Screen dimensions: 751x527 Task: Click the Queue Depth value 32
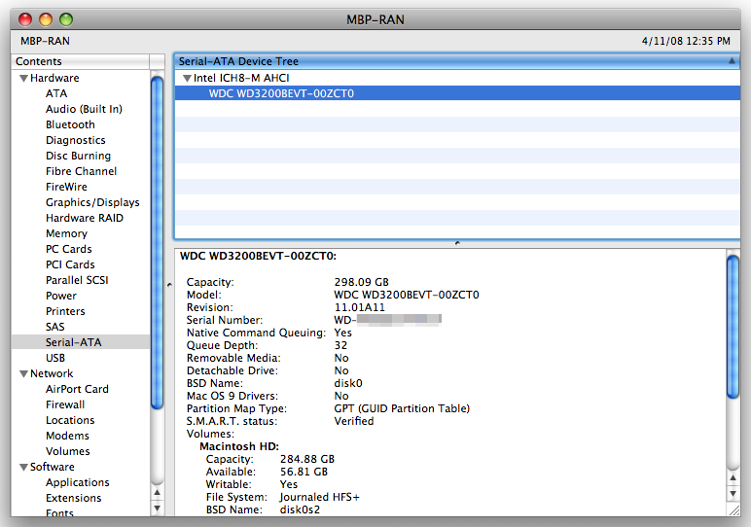pyautogui.click(x=340, y=345)
